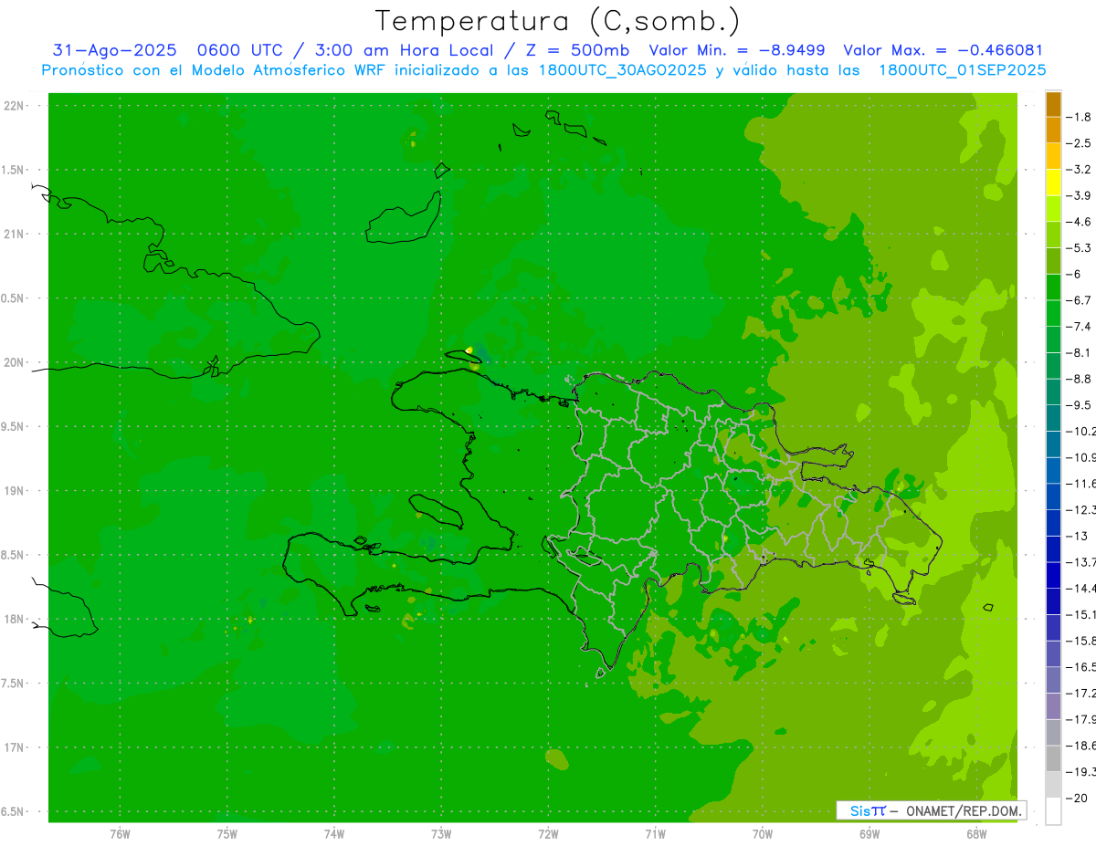
Task: Click the -8.1 legend value
Action: pyautogui.click(x=1080, y=352)
